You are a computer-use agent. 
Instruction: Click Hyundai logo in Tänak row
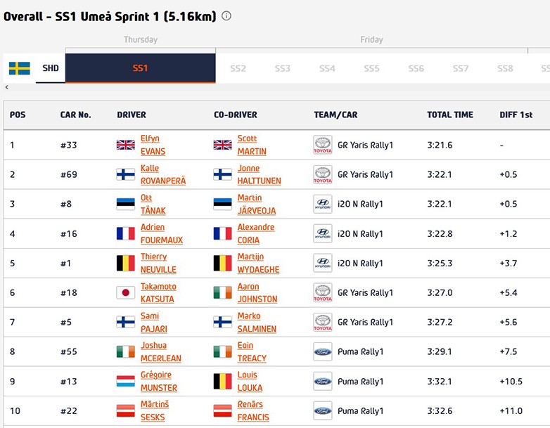click(x=322, y=204)
